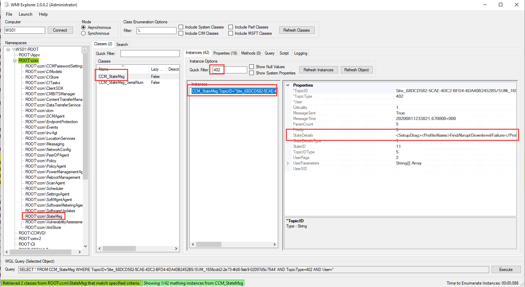Screen dimensions: 525x287
Task: Select ROOT\ccm\StateMsg namespace
Action: 44,216
